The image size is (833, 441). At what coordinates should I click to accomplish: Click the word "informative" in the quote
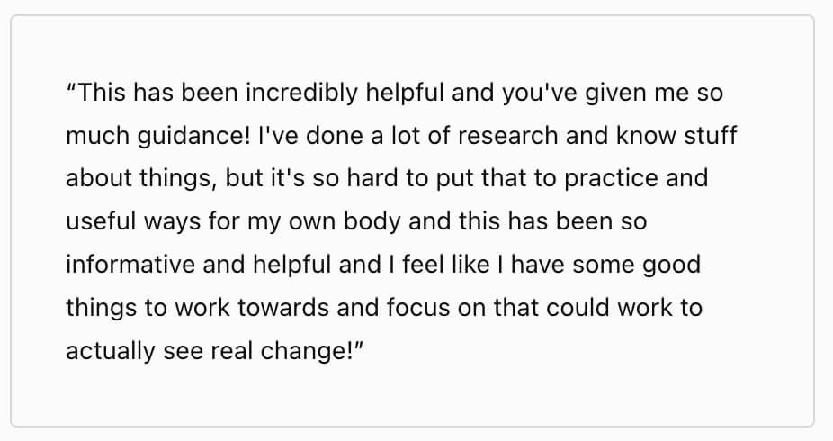tap(130, 265)
